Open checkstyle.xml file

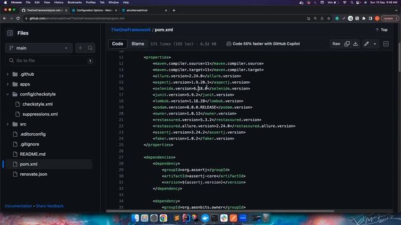(38, 104)
